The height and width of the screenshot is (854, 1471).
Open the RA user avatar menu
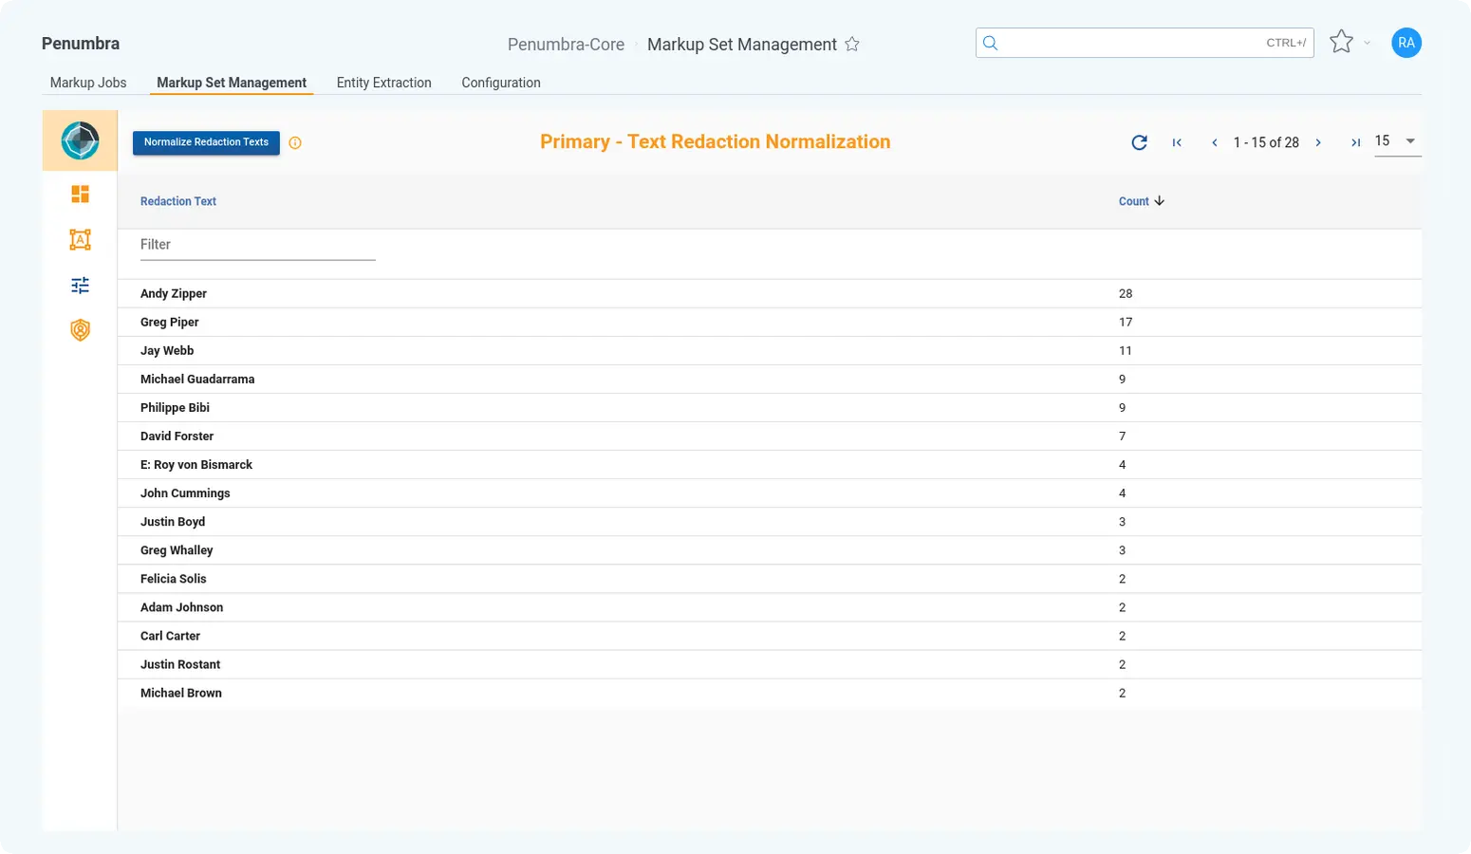(1406, 43)
